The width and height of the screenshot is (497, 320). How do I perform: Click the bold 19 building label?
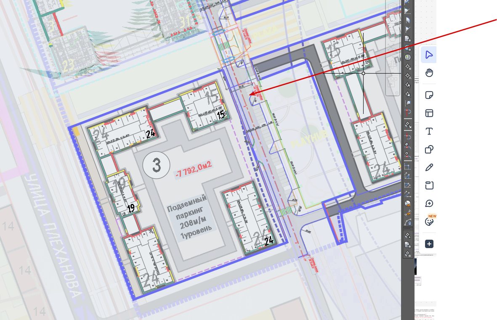131,208
